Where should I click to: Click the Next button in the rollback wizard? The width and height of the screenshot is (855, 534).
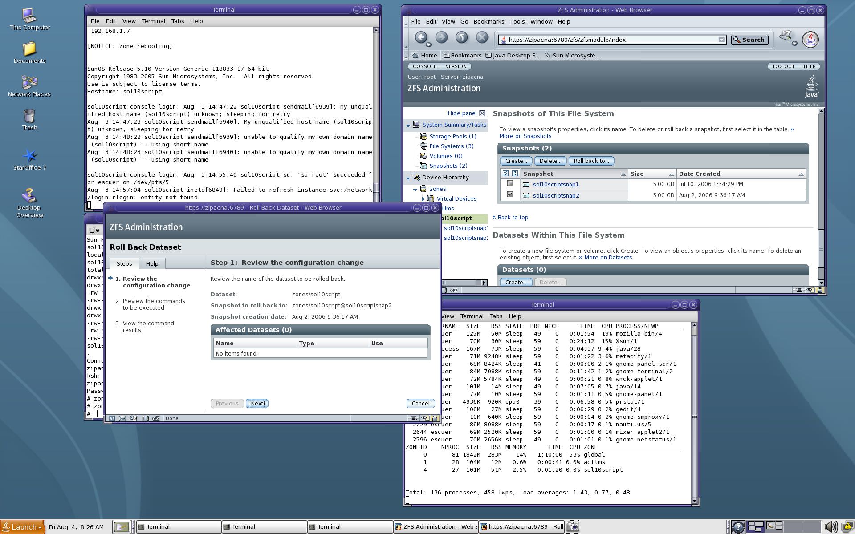(x=257, y=403)
